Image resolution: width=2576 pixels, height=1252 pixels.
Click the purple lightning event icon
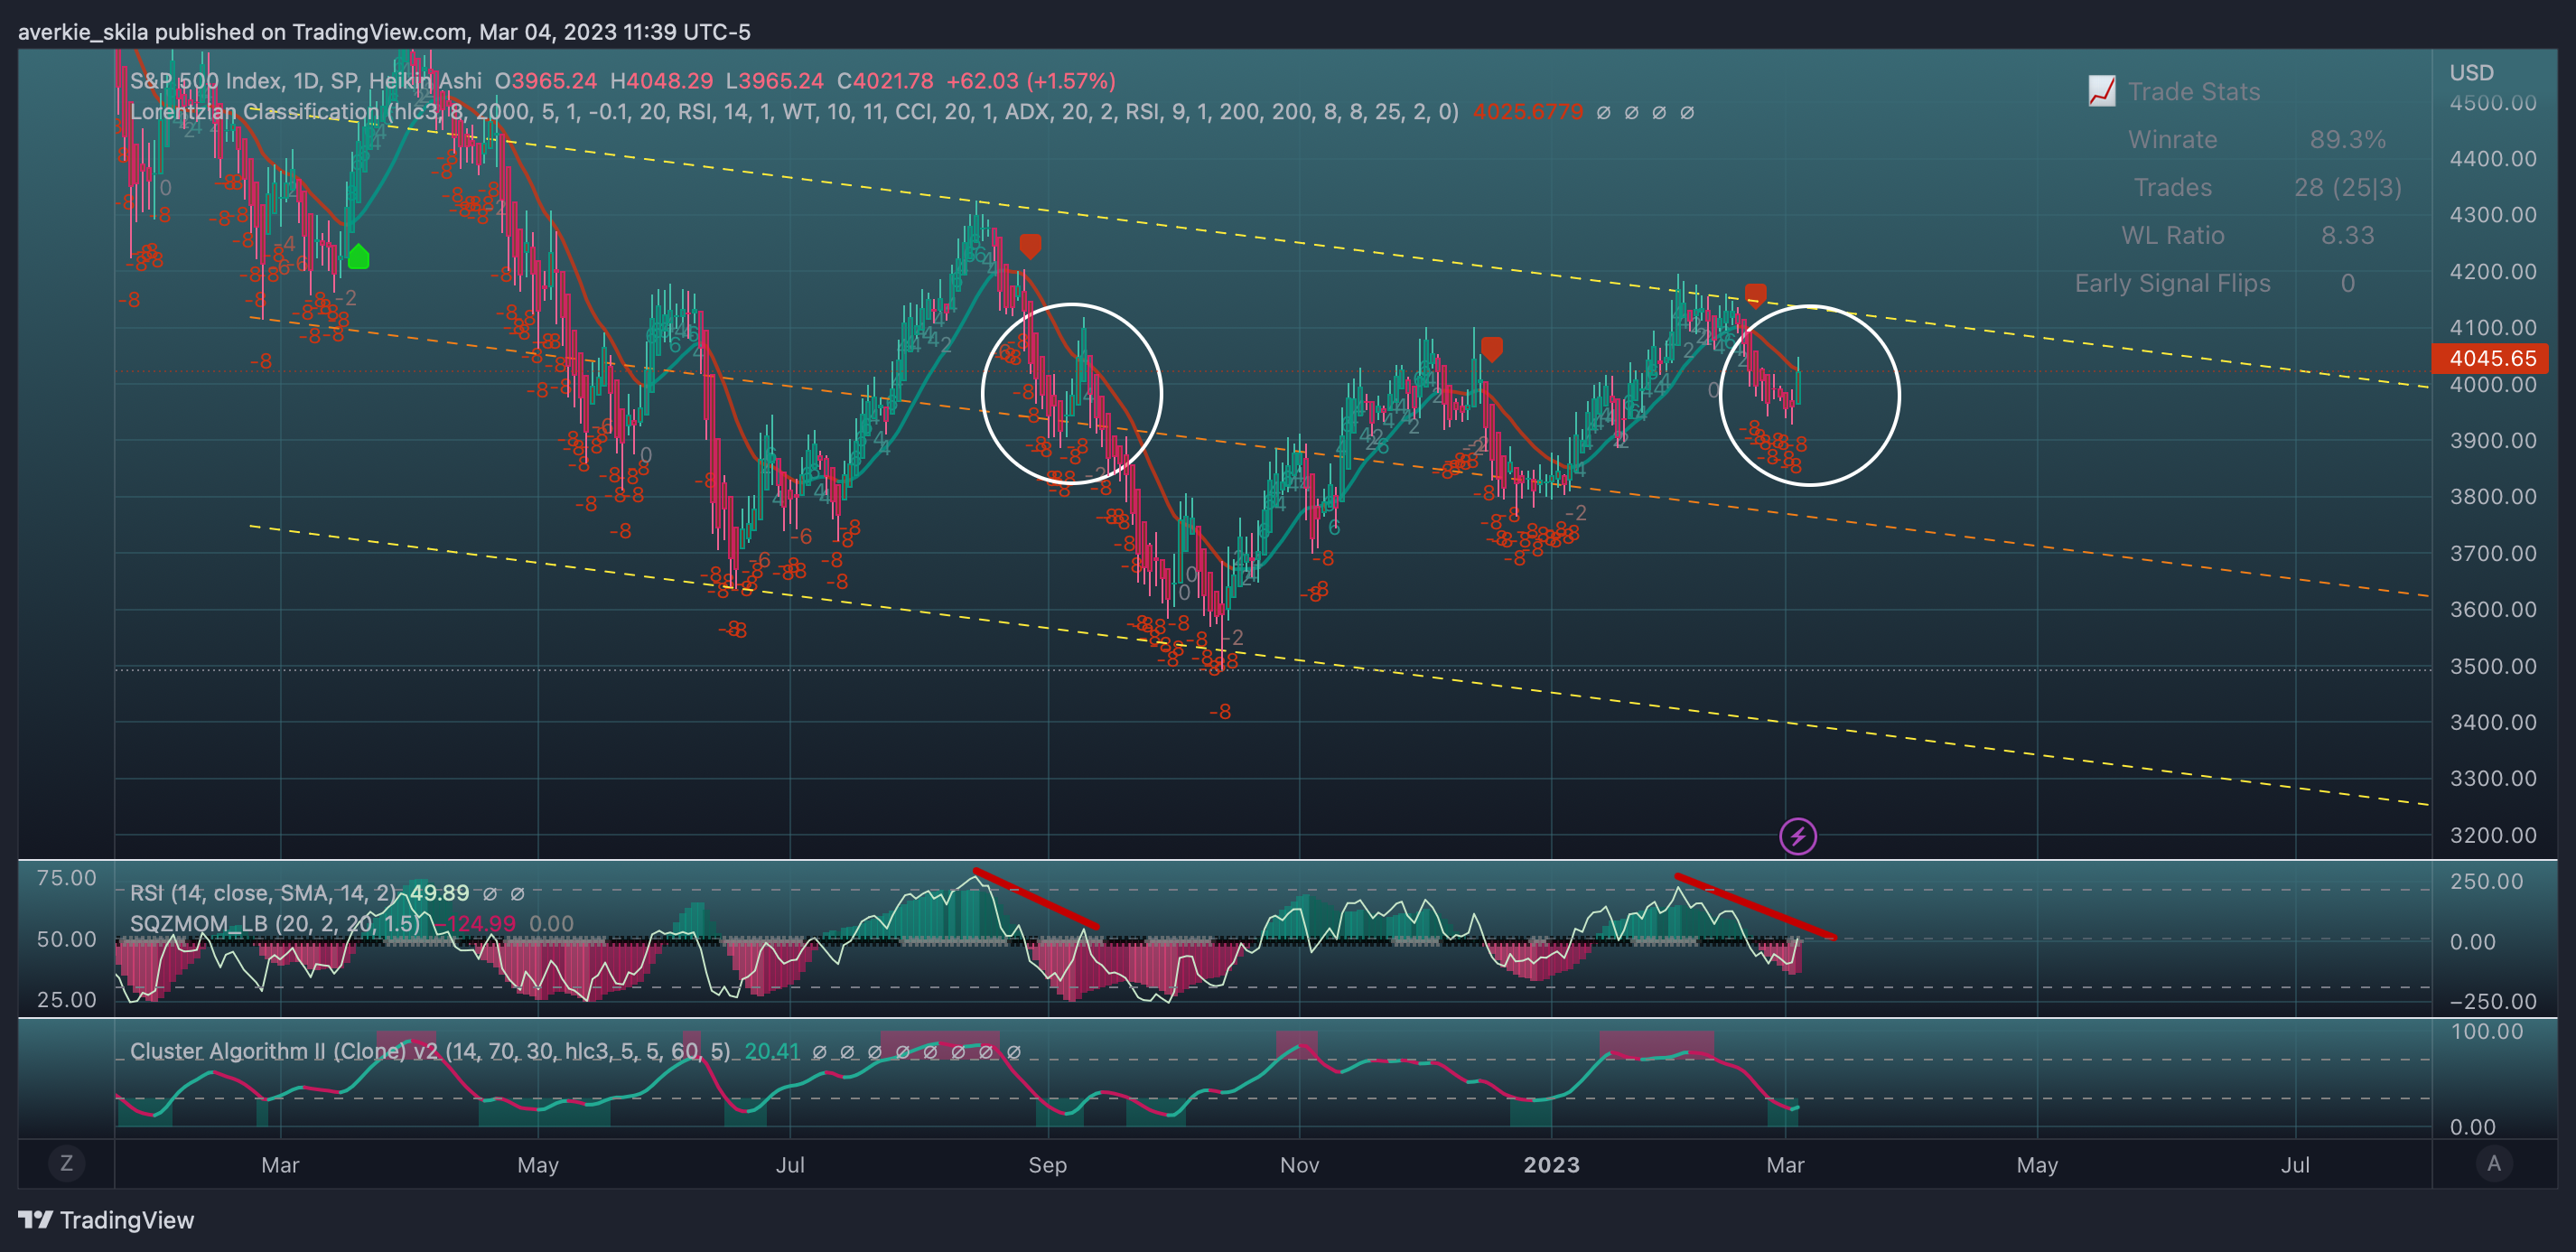tap(1798, 836)
